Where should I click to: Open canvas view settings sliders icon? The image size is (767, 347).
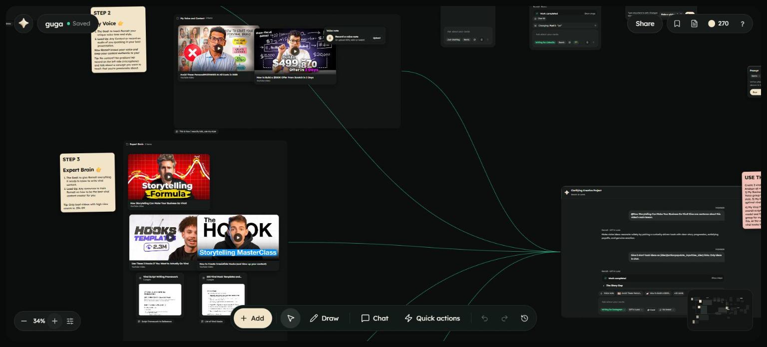70,321
